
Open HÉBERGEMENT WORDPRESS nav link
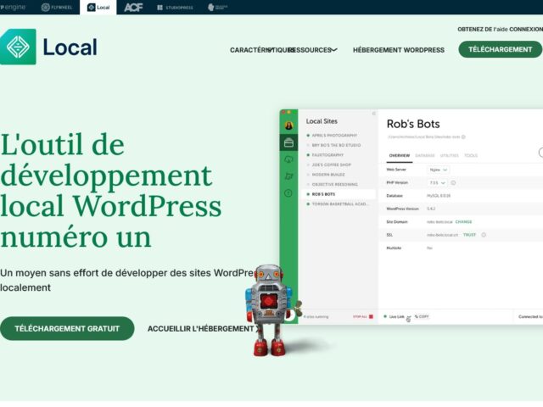pyautogui.click(x=399, y=50)
